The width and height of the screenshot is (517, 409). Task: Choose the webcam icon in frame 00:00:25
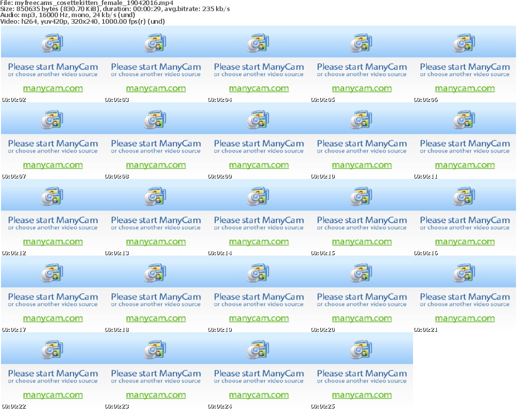coord(361,349)
